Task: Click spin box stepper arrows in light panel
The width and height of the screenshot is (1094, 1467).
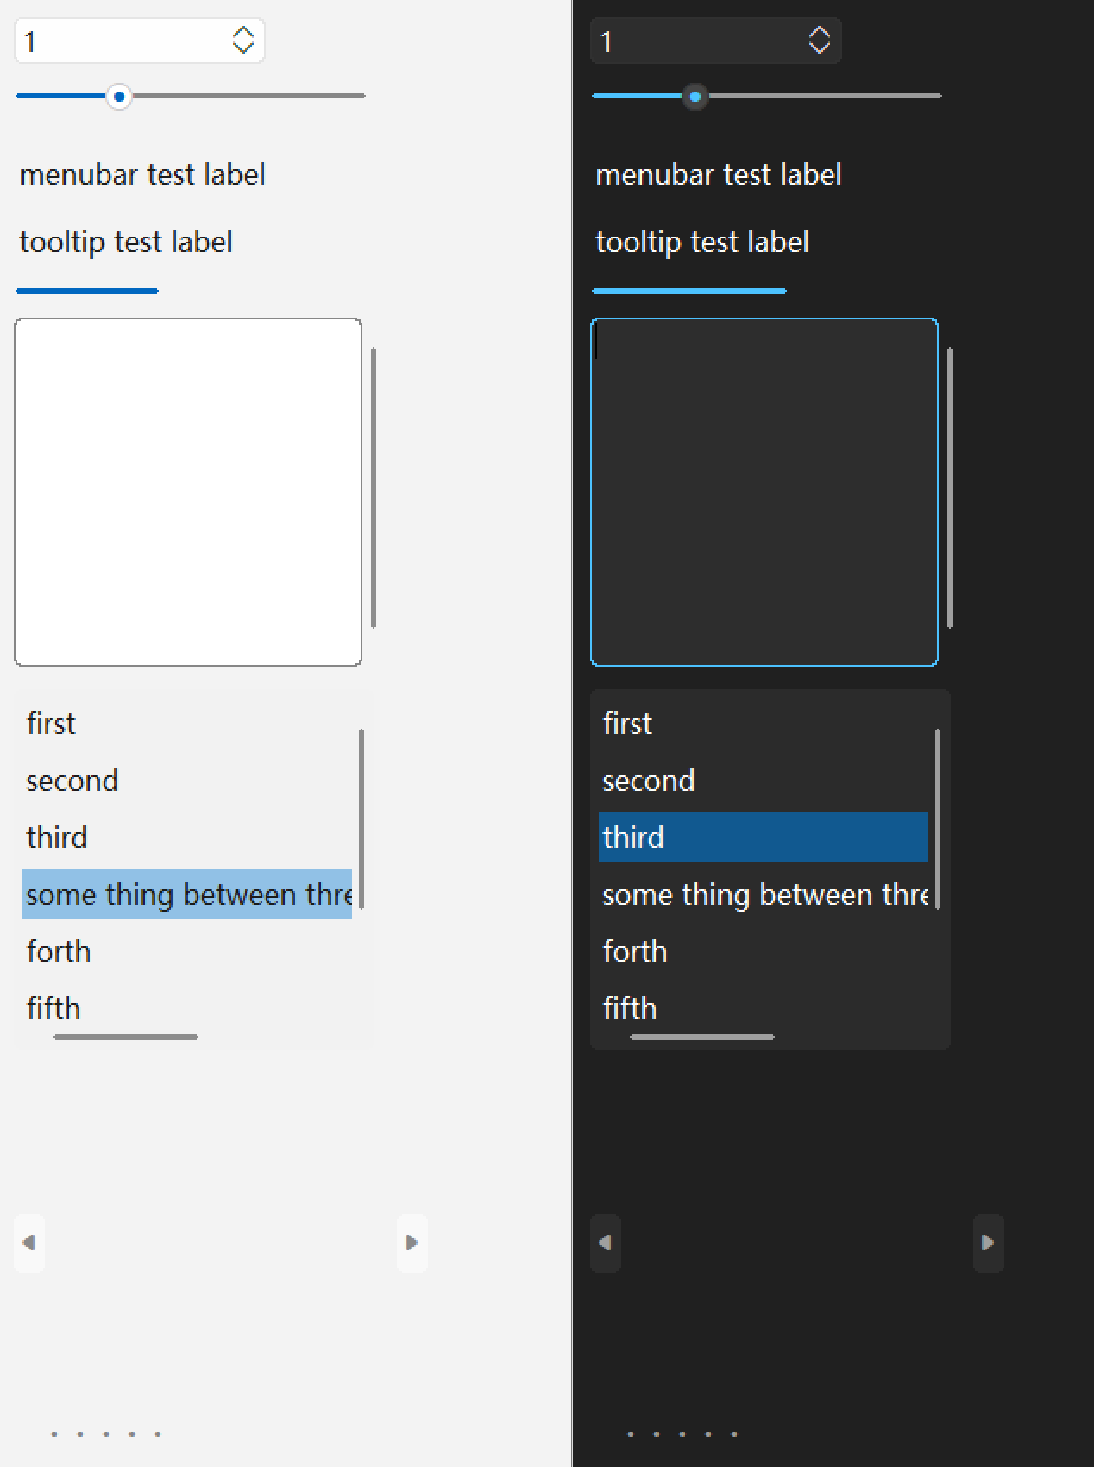Action: coord(243,41)
